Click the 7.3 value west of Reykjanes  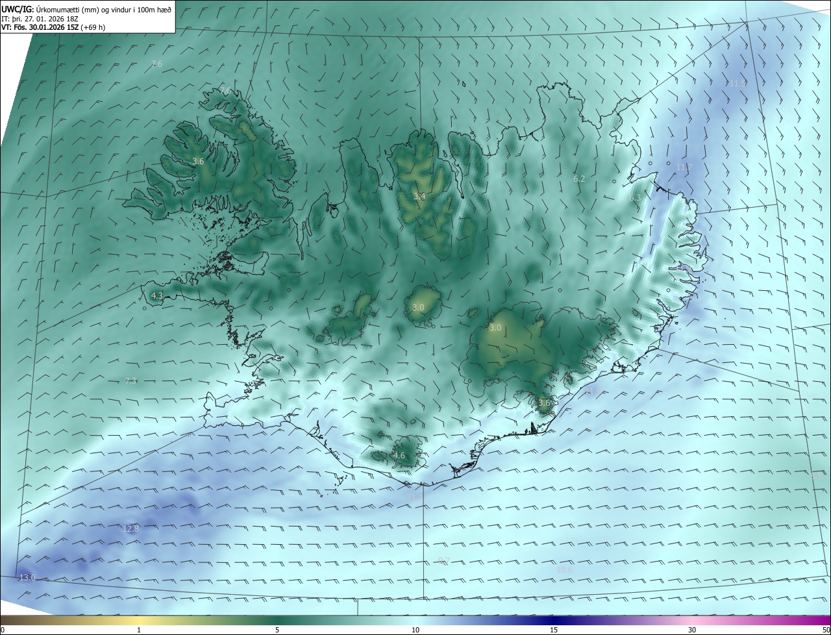[131, 380]
